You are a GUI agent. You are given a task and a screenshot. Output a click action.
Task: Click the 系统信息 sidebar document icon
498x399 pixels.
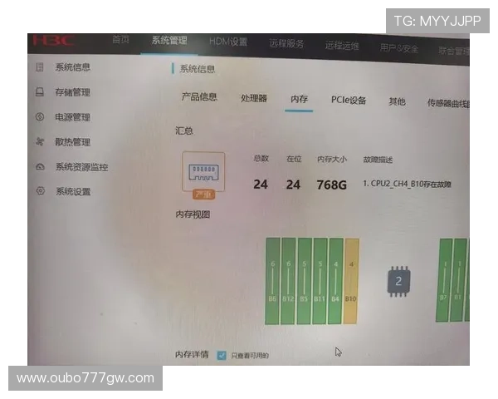(x=40, y=67)
